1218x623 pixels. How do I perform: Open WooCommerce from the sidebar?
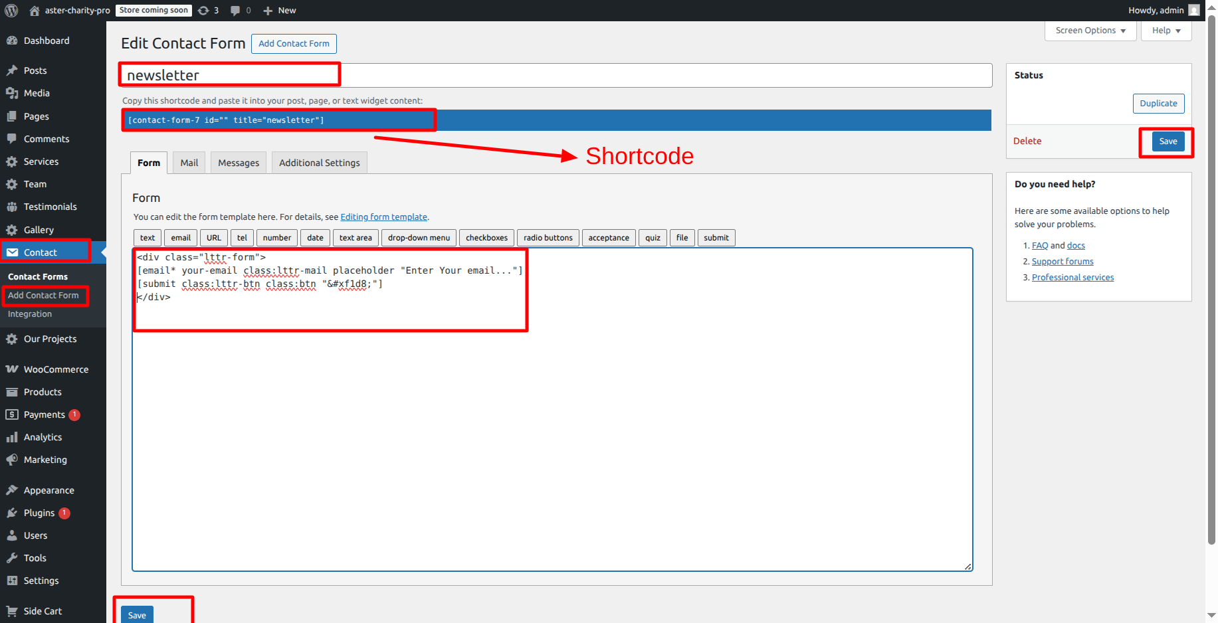point(56,369)
